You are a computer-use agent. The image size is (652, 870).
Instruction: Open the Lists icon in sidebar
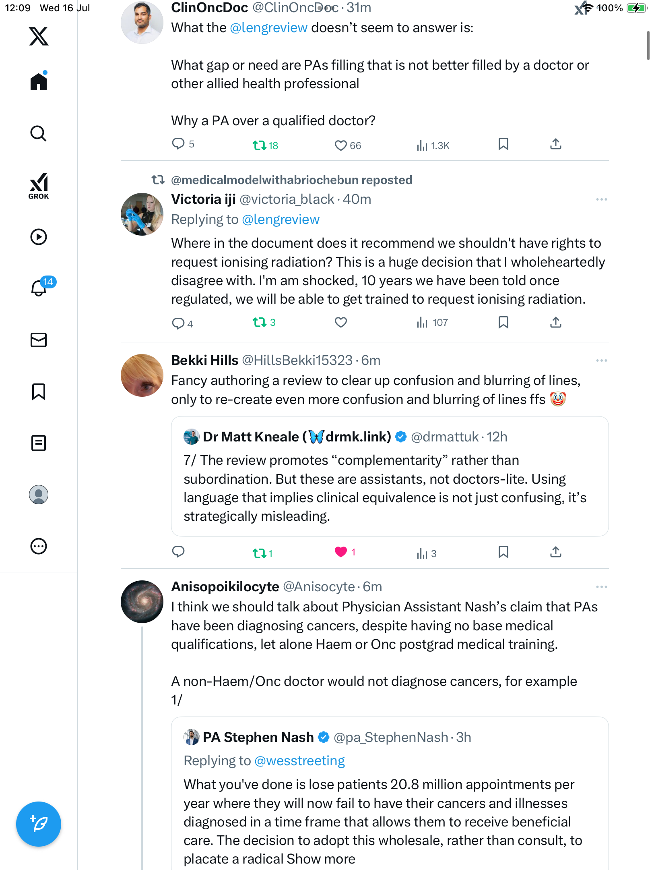(39, 443)
